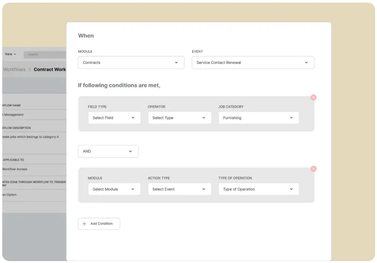Click the Contract Workflow breadcrumb title
Screen dimensions: 377x263
[x=50, y=70]
